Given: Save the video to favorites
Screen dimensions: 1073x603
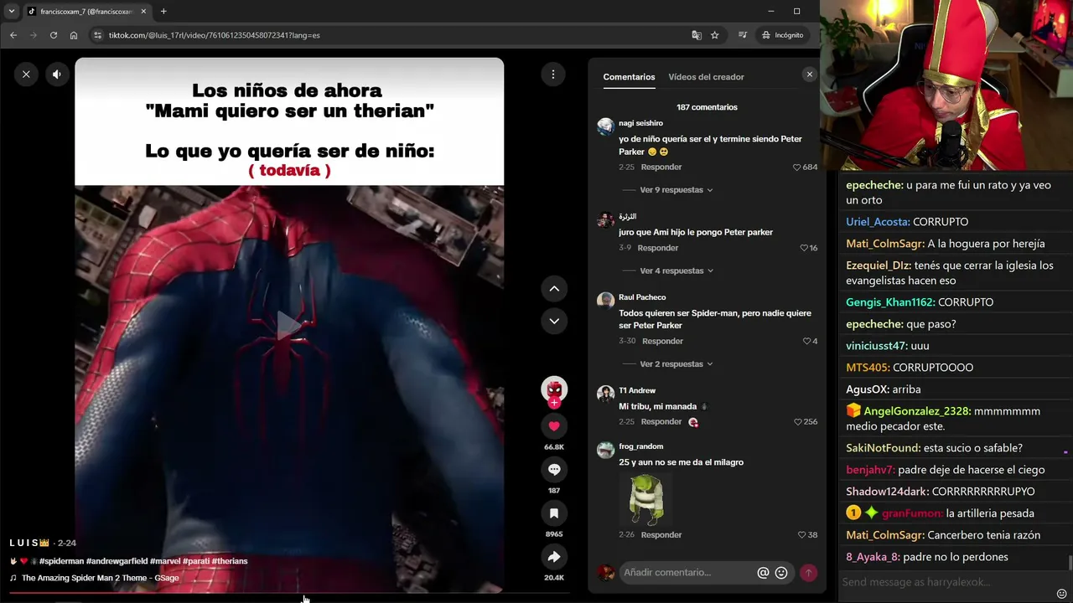Looking at the screenshot, I should [x=554, y=513].
